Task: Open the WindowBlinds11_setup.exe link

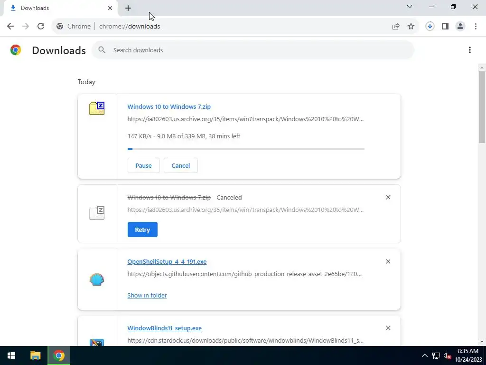Action: pyautogui.click(x=165, y=328)
